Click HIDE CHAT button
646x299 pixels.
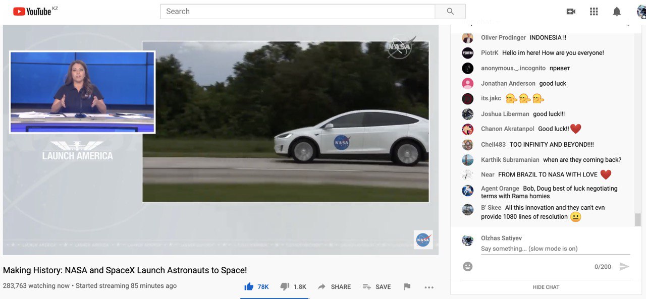(x=546, y=287)
